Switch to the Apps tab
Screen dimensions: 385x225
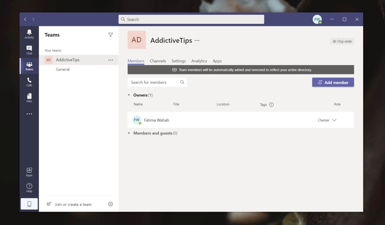(x=217, y=61)
